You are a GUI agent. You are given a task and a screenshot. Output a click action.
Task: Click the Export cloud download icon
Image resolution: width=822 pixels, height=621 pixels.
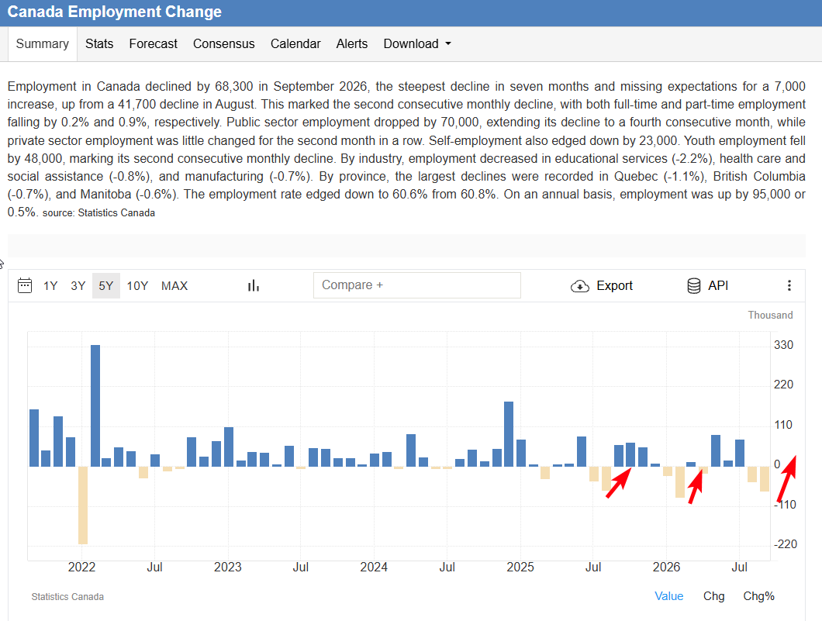tap(580, 285)
